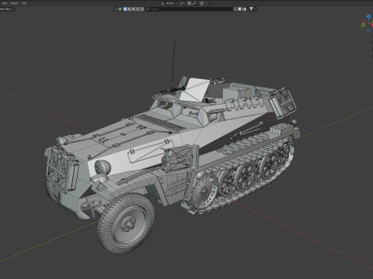The width and height of the screenshot is (373, 279).
Task: Open the pivot point dropdown
Action: click(182, 3)
